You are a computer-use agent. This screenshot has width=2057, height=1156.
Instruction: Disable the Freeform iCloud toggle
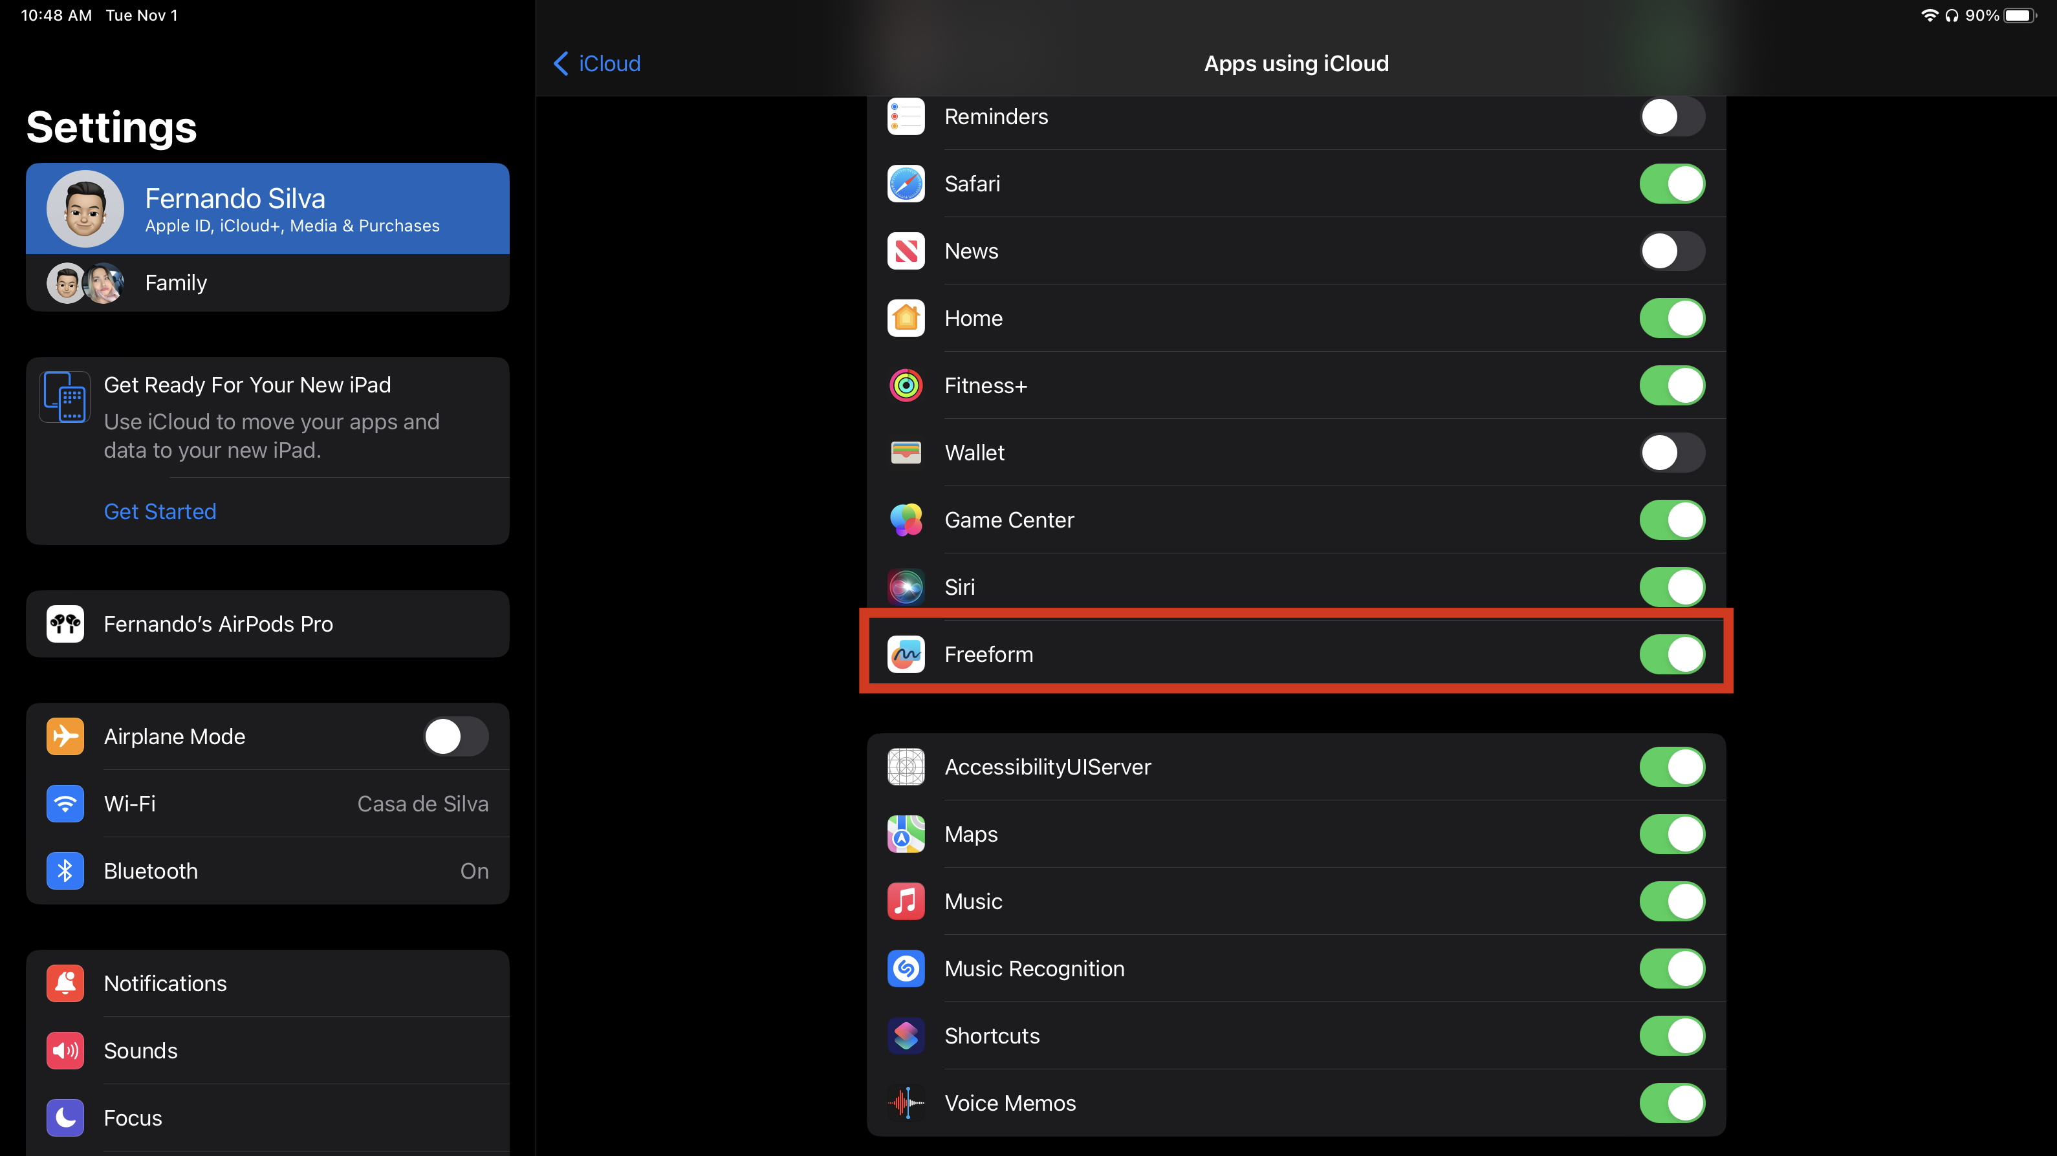pyautogui.click(x=1671, y=654)
